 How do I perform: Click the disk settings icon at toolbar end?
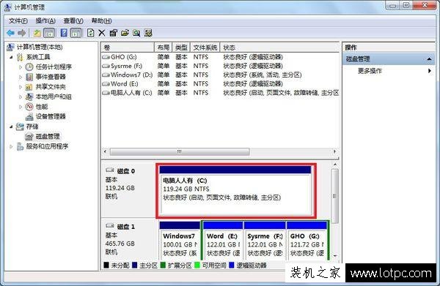click(x=148, y=33)
